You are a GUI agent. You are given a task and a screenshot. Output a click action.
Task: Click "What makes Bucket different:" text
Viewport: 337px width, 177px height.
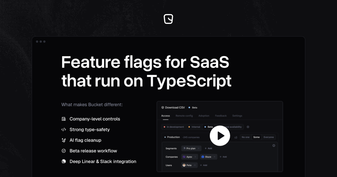click(x=92, y=105)
